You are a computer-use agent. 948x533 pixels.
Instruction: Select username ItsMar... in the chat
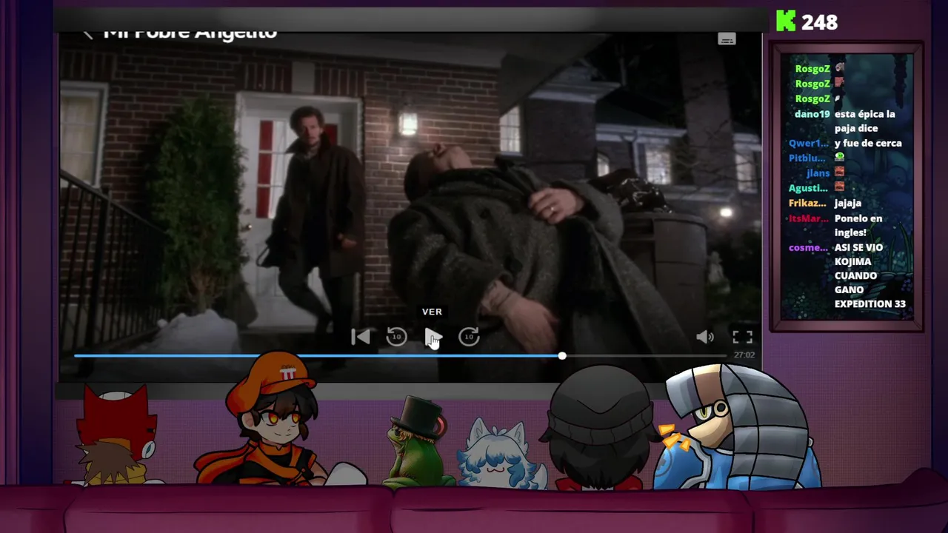pyautogui.click(x=809, y=218)
